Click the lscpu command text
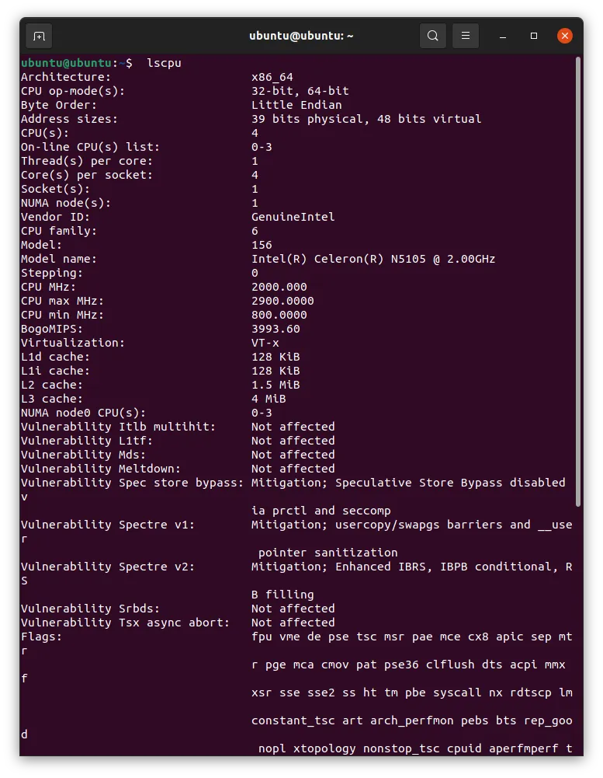Screen dimensions: 603x778 pos(164,63)
